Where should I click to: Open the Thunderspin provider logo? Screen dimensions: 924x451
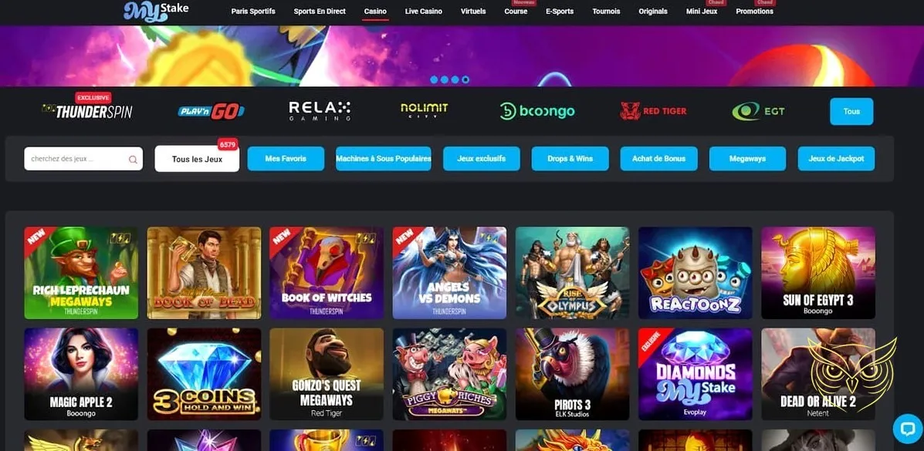click(x=87, y=111)
